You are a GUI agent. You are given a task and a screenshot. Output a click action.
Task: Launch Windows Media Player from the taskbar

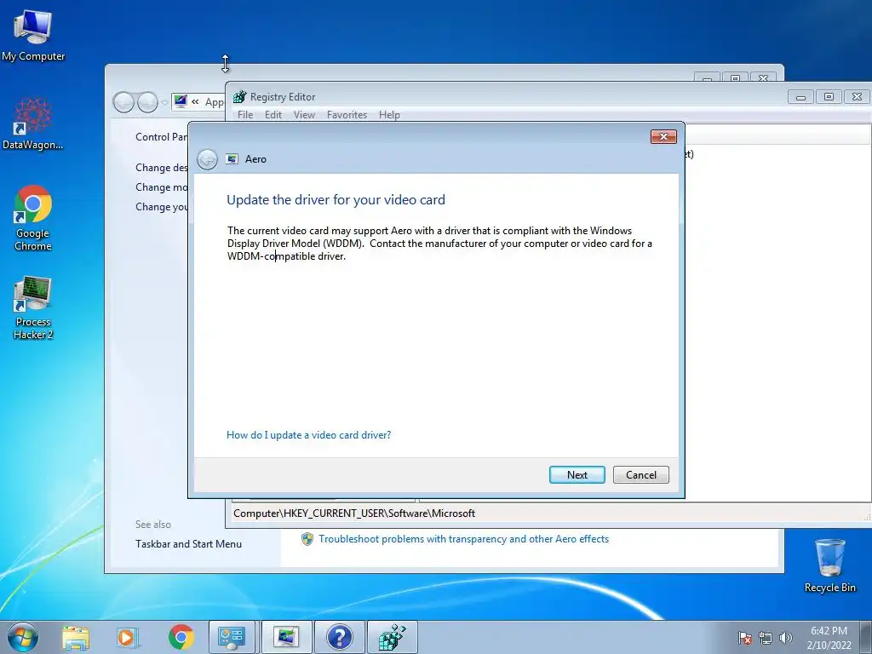[x=128, y=638]
